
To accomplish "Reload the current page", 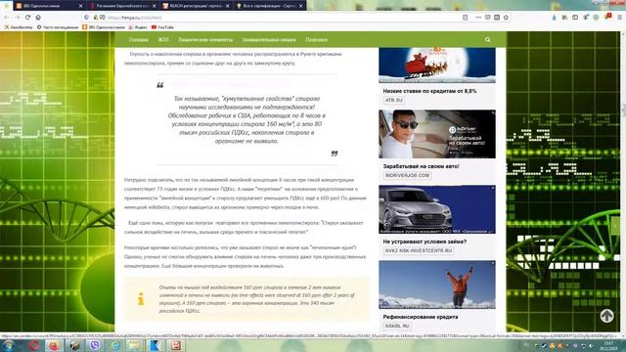I will point(27,18).
